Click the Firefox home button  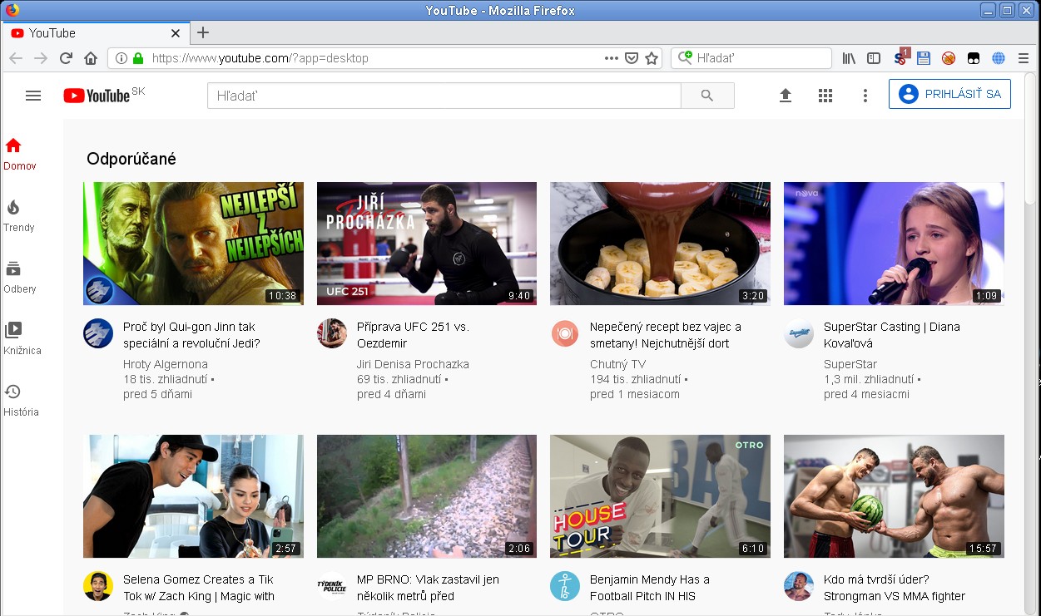click(x=91, y=58)
